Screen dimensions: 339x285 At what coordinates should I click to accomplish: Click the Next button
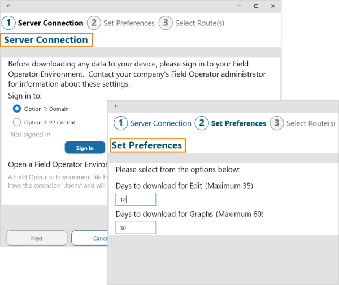37,238
